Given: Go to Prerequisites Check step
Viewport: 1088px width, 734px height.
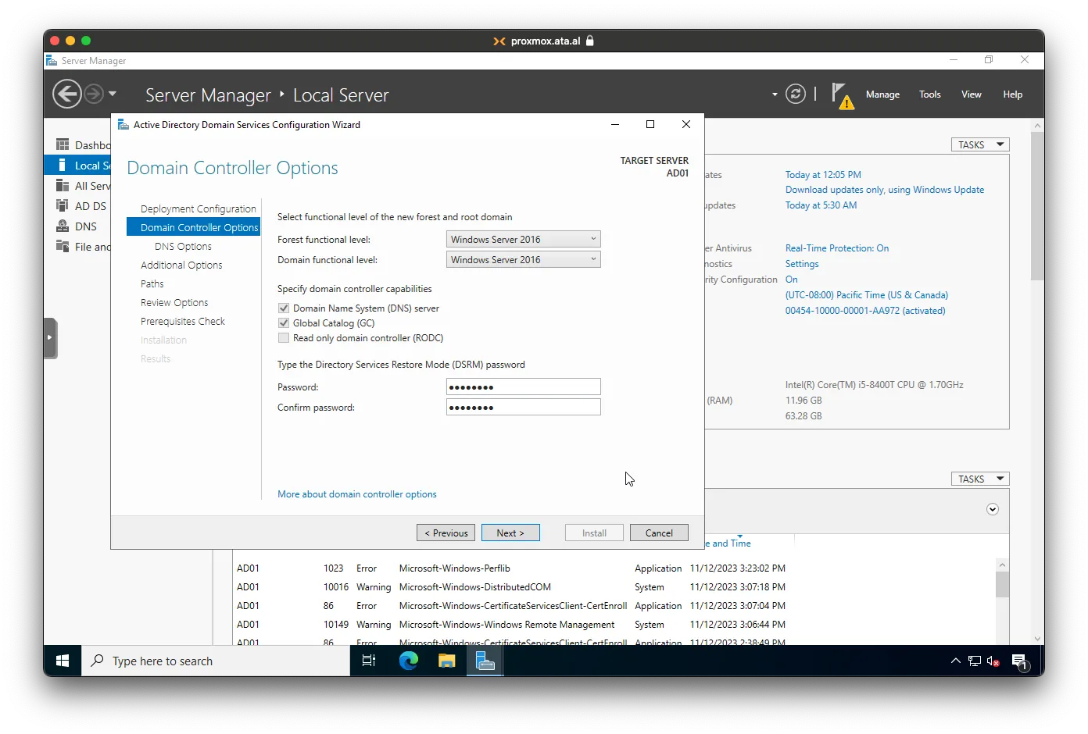Looking at the screenshot, I should [183, 322].
